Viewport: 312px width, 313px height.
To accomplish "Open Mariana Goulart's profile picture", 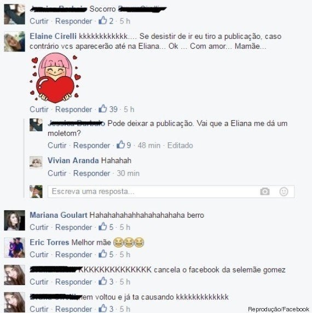I will (x=15, y=221).
